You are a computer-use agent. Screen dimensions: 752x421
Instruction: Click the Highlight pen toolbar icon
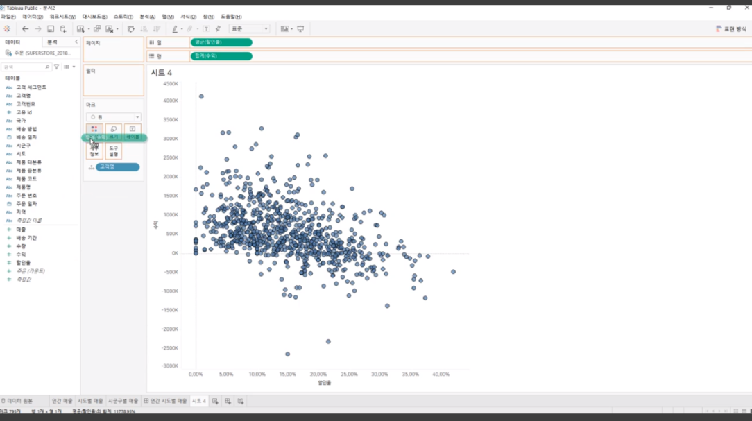point(175,28)
